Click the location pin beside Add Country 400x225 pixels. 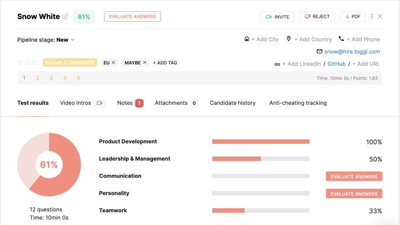288,39
